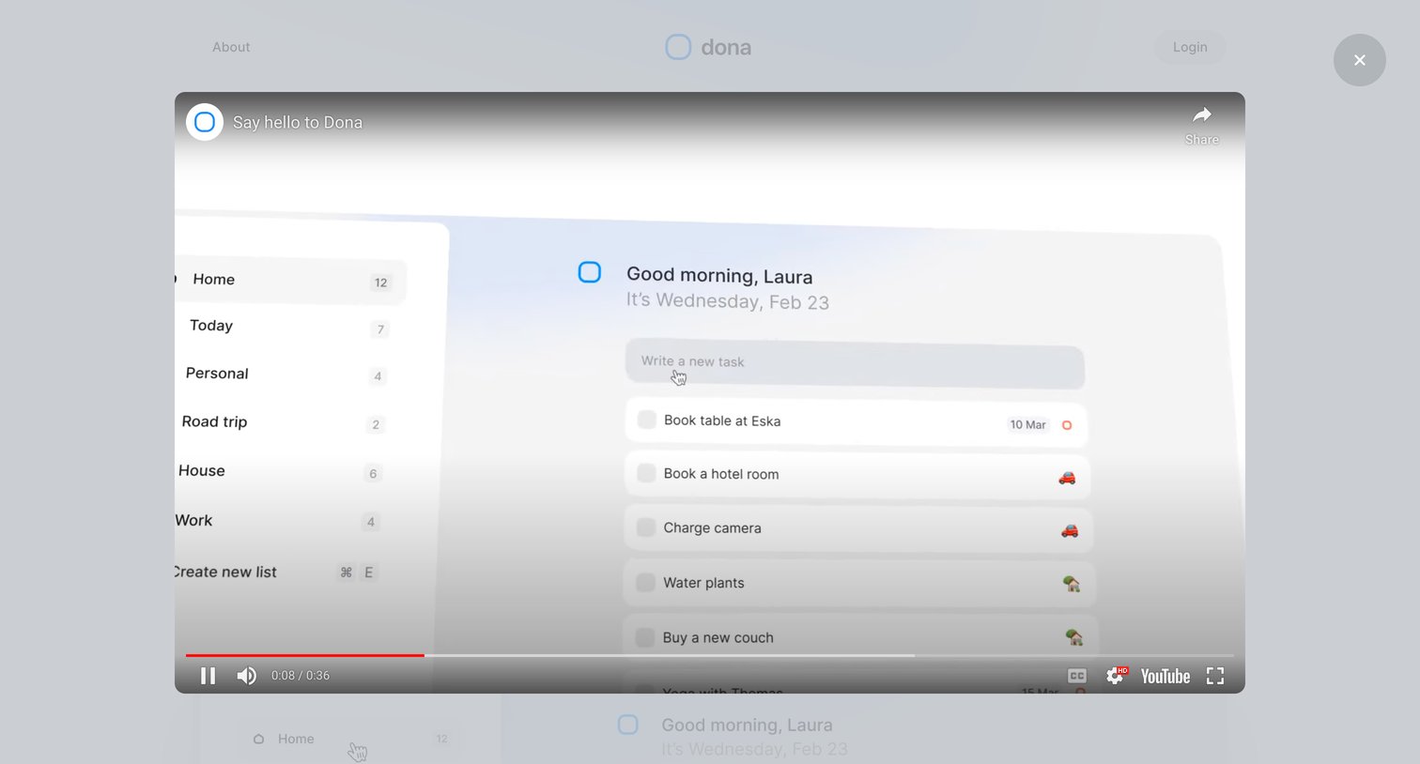The image size is (1420, 764).
Task: Check the 'Book table at Eska' checkbox
Action: click(x=646, y=420)
